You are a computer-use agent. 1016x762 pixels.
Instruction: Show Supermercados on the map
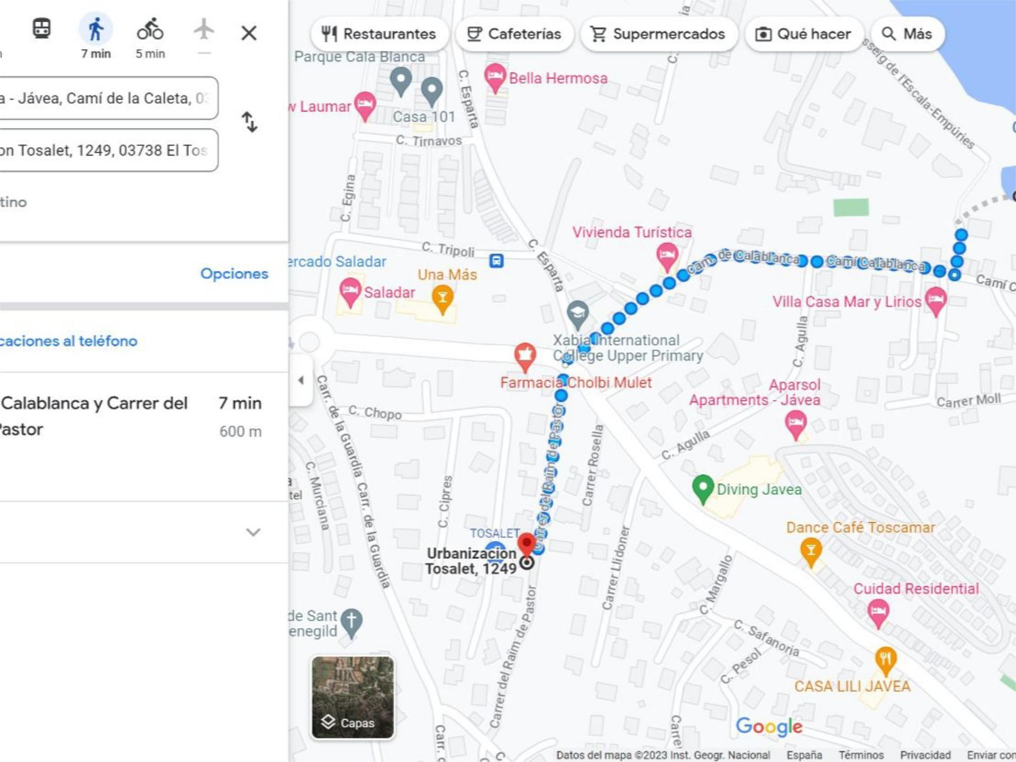pyautogui.click(x=658, y=34)
